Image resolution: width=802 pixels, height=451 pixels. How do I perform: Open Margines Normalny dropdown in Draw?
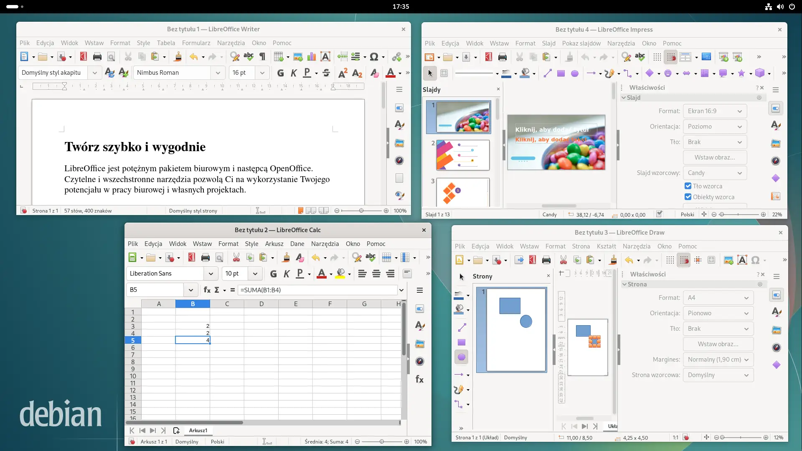pos(718,360)
